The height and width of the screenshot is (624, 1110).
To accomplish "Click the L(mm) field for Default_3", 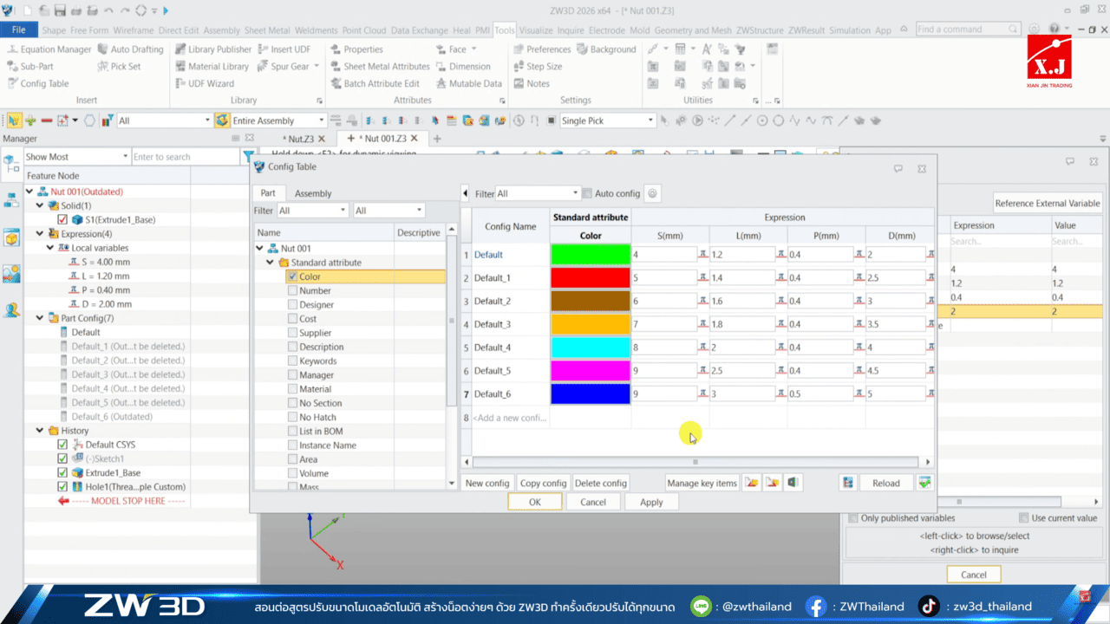I will tap(741, 325).
